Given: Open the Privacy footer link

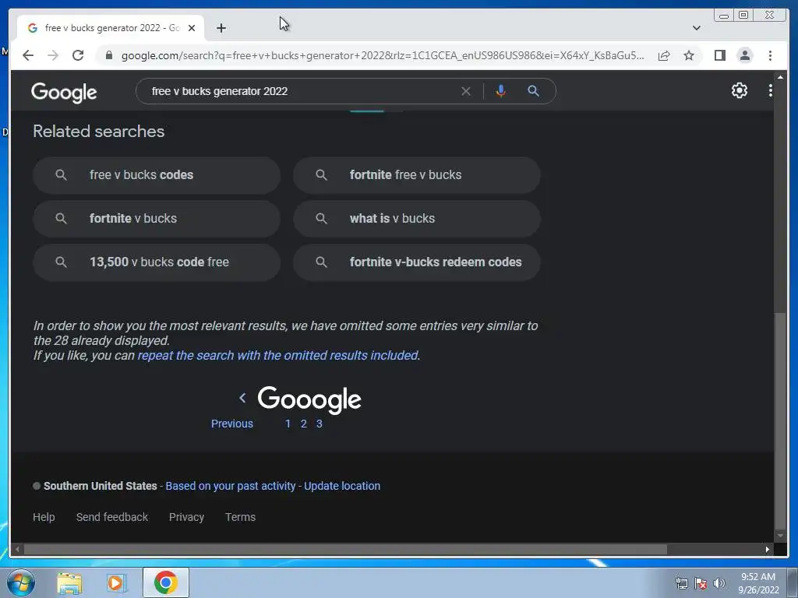Looking at the screenshot, I should [186, 517].
